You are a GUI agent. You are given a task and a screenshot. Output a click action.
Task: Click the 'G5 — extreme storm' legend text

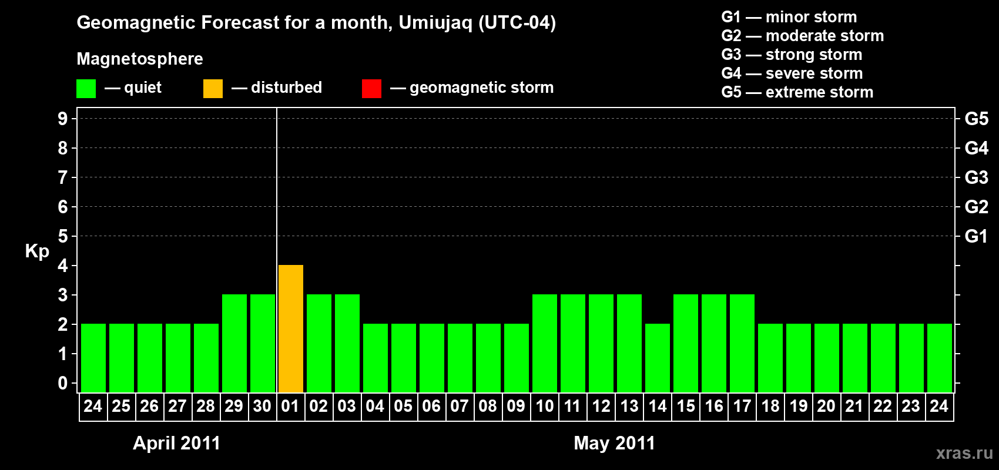coord(797,92)
